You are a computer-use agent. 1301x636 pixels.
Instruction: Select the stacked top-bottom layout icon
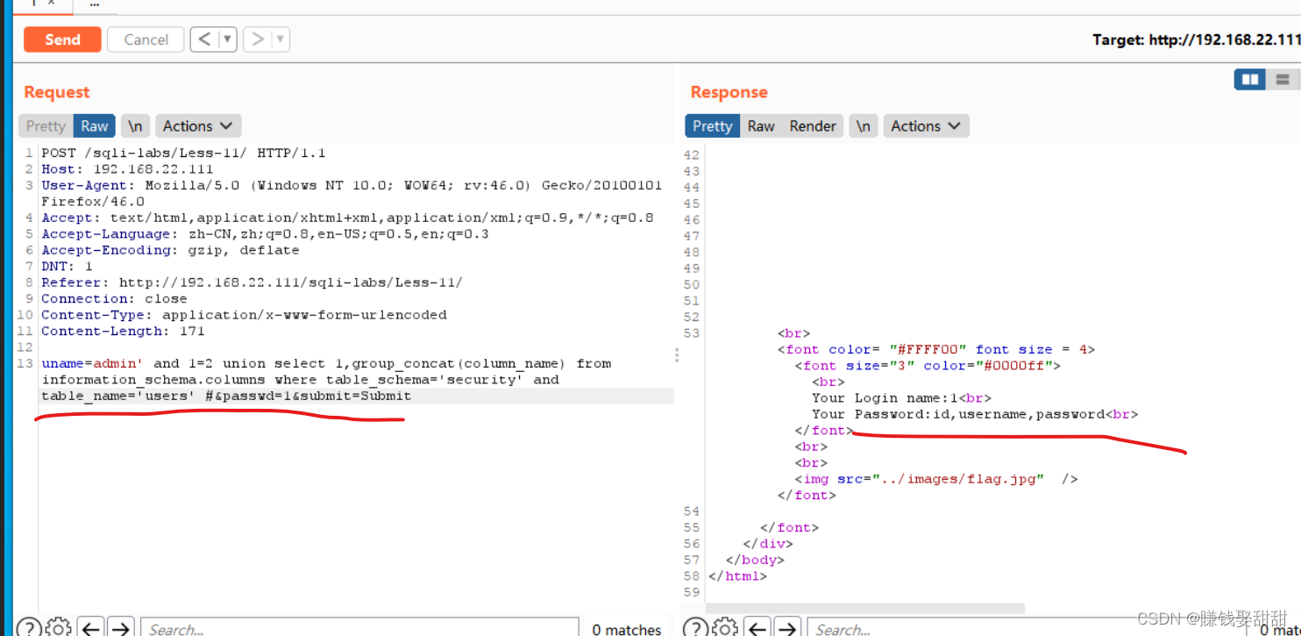coord(1283,80)
